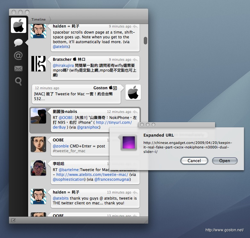Screen dimensions: 250x238
Task: Click the '李哈哈' username text
Action: pos(59,163)
